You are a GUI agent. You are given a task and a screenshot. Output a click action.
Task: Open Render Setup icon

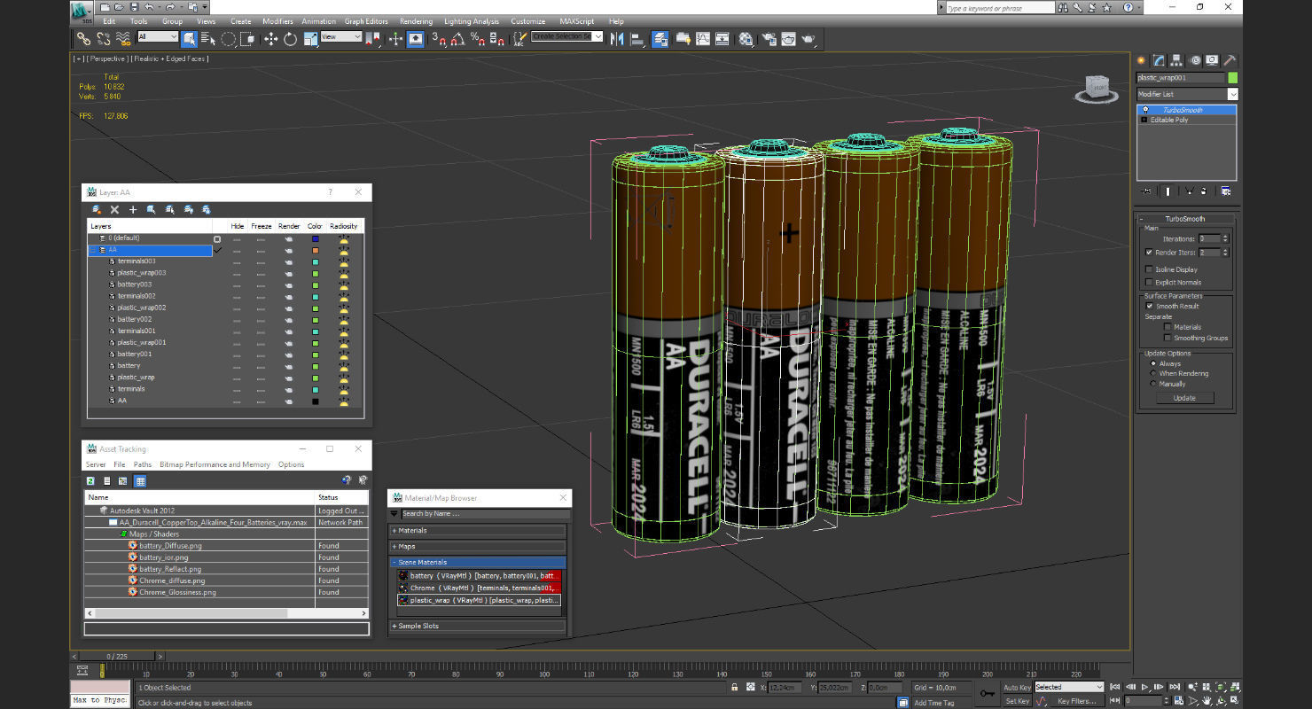click(x=769, y=39)
